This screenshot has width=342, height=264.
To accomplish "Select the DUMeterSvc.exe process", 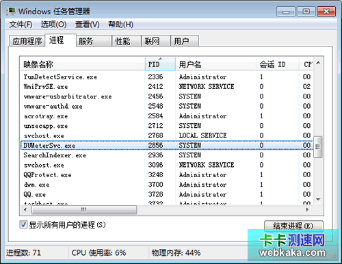I will [x=166, y=146].
